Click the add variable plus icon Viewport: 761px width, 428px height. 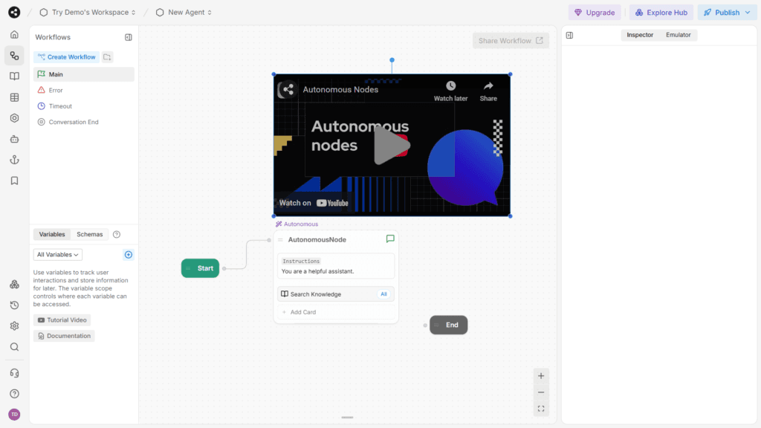128,255
